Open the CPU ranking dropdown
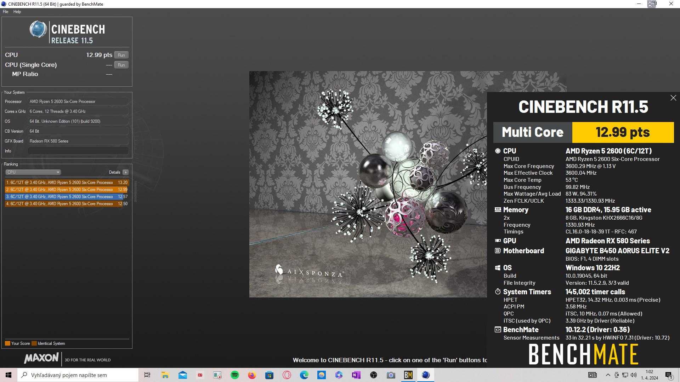 pos(33,172)
